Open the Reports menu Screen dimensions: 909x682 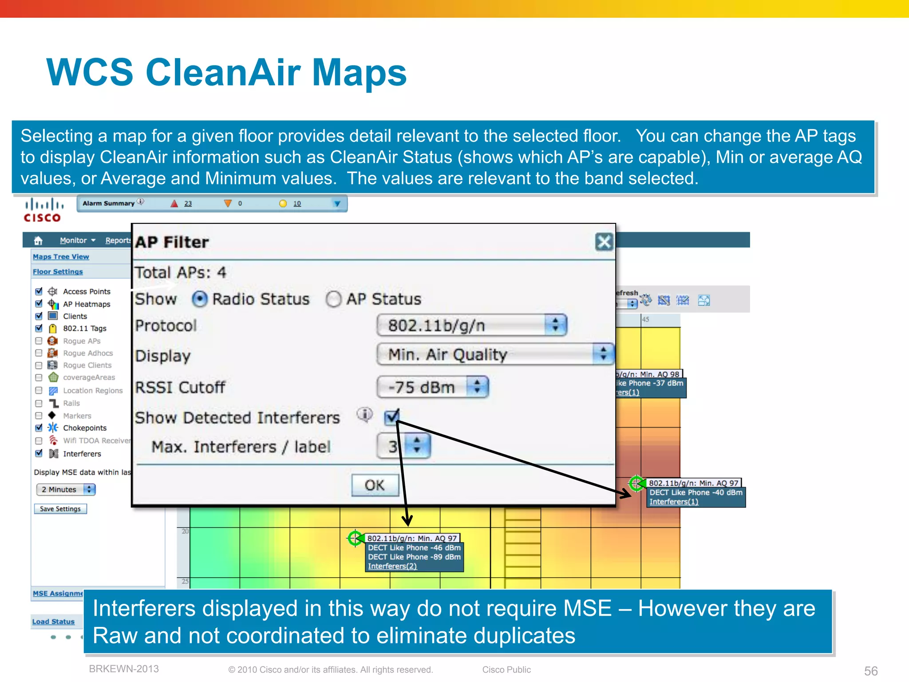point(118,240)
